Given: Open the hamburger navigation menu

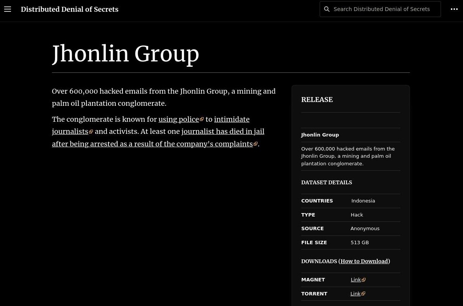Looking at the screenshot, I should [8, 9].
